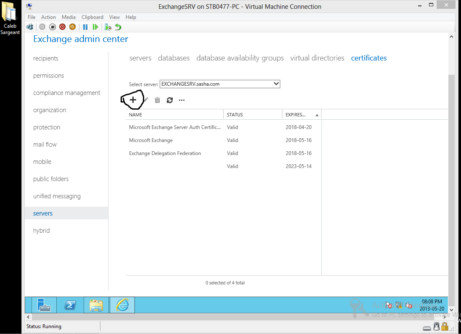This screenshot has height=334, width=461.
Task: Click the Exchange admin center title
Action: click(x=81, y=39)
